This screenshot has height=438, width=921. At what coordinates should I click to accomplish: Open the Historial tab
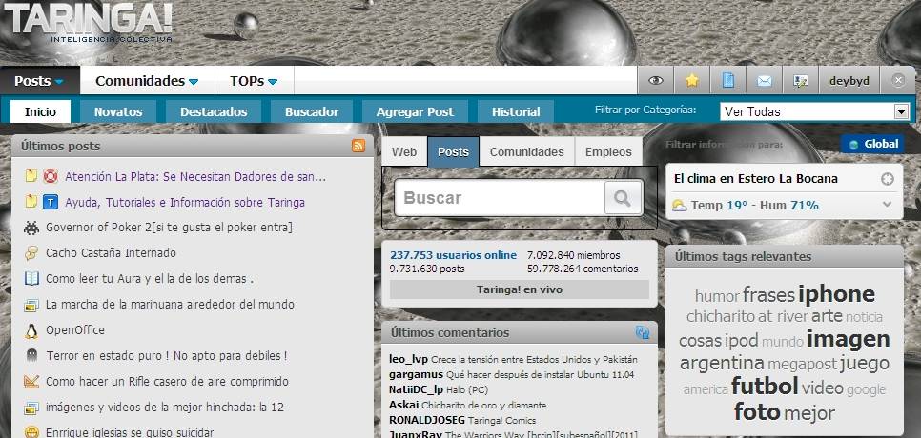click(x=516, y=112)
